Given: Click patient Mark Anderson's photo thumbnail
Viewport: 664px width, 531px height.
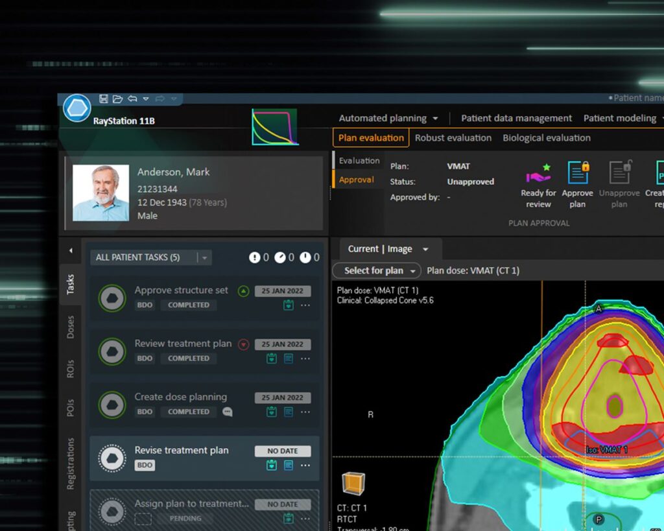Looking at the screenshot, I should (x=101, y=193).
